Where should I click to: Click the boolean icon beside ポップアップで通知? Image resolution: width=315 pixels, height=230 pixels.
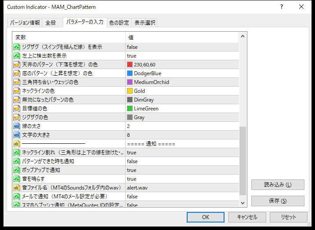click(x=17, y=170)
